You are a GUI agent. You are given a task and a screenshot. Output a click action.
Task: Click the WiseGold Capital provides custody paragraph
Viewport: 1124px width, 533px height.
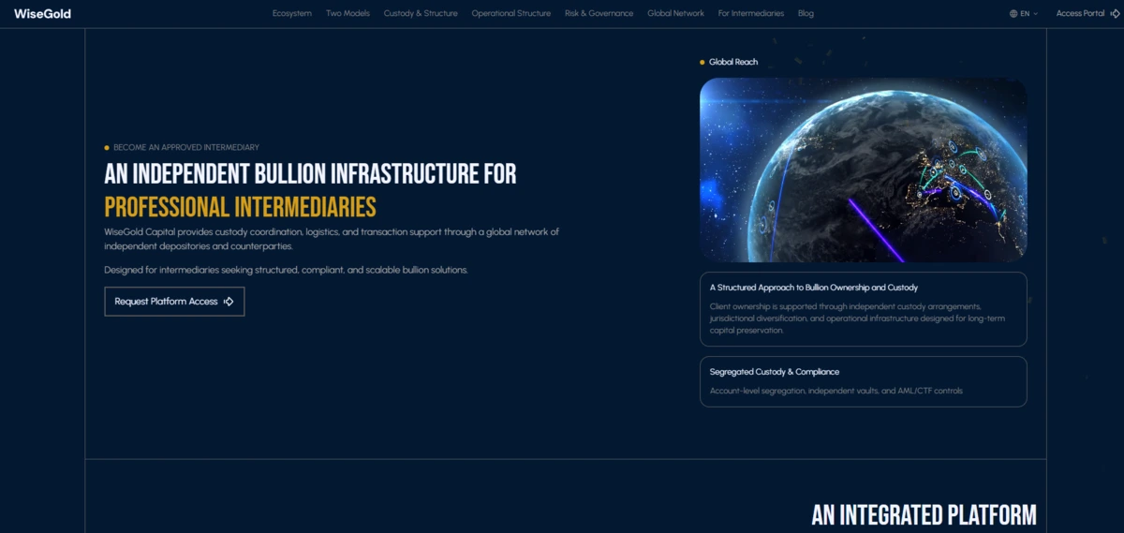pyautogui.click(x=332, y=239)
